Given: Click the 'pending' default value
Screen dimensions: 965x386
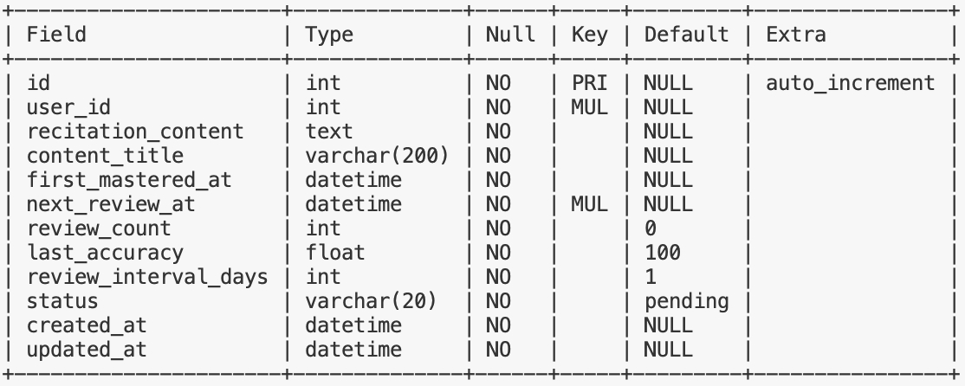Looking at the screenshot, I should 686,301.
